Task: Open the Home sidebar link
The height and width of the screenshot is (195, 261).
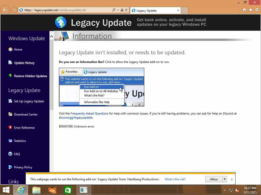Action: tap(18, 50)
